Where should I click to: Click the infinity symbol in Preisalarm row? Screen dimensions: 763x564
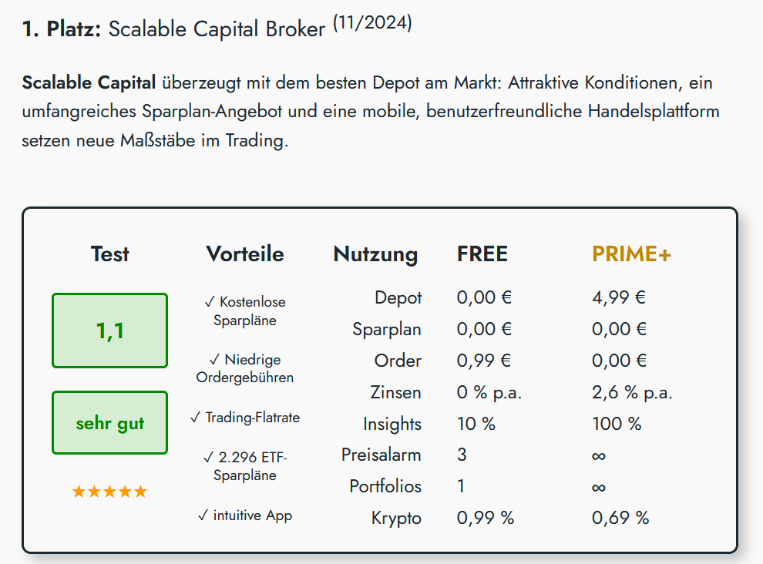599,456
